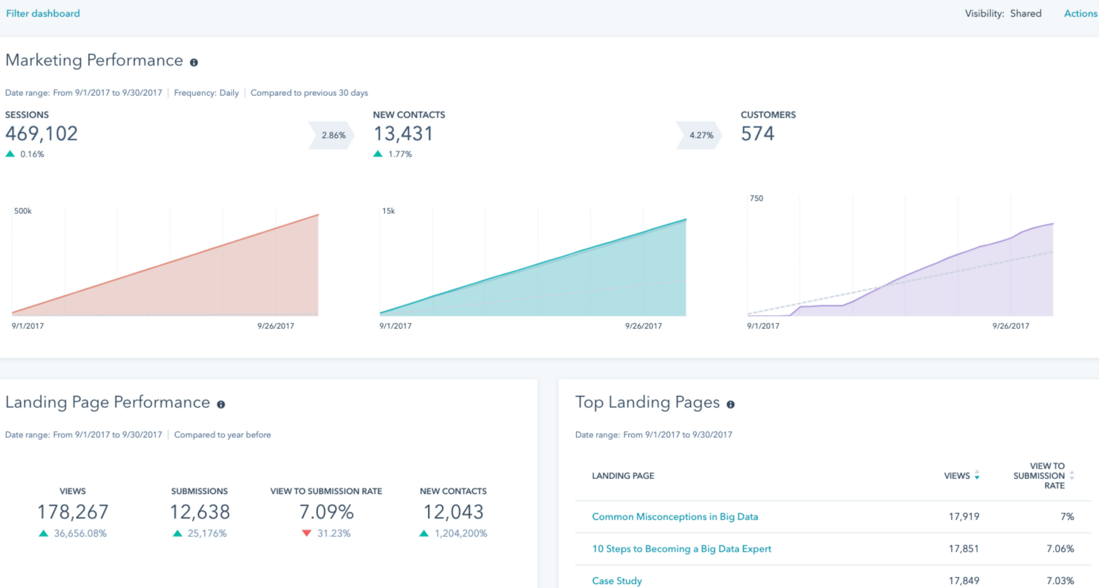Click the 4.27% conversion arrow badge
The height and width of the screenshot is (588, 1100).
[700, 135]
